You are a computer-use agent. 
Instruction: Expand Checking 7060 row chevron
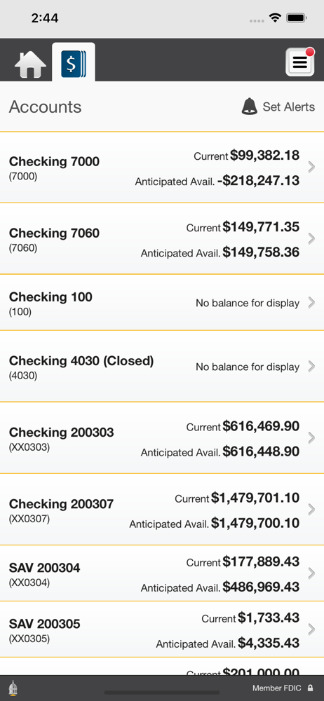coord(312,239)
